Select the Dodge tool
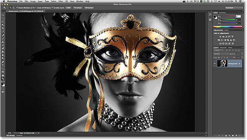247x140 pixels. pos(3,58)
